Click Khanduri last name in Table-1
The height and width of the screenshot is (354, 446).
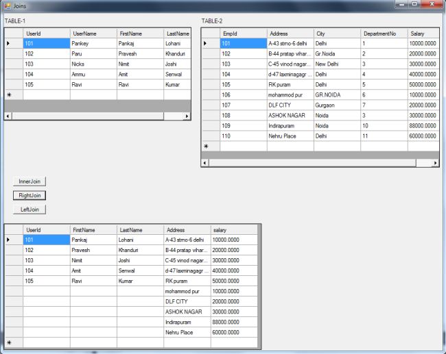click(x=177, y=53)
